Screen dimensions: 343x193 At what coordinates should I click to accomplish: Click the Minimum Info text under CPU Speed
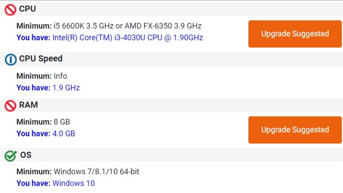42,76
